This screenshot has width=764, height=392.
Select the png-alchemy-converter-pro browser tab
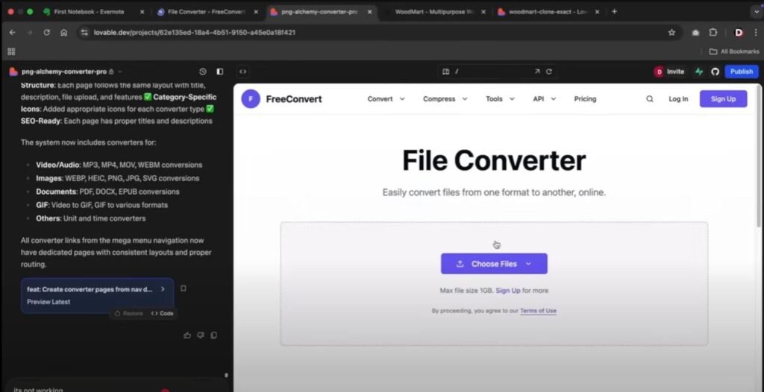tap(319, 12)
